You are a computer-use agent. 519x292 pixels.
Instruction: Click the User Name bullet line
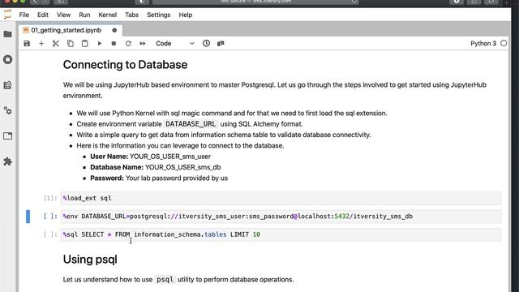(150, 157)
